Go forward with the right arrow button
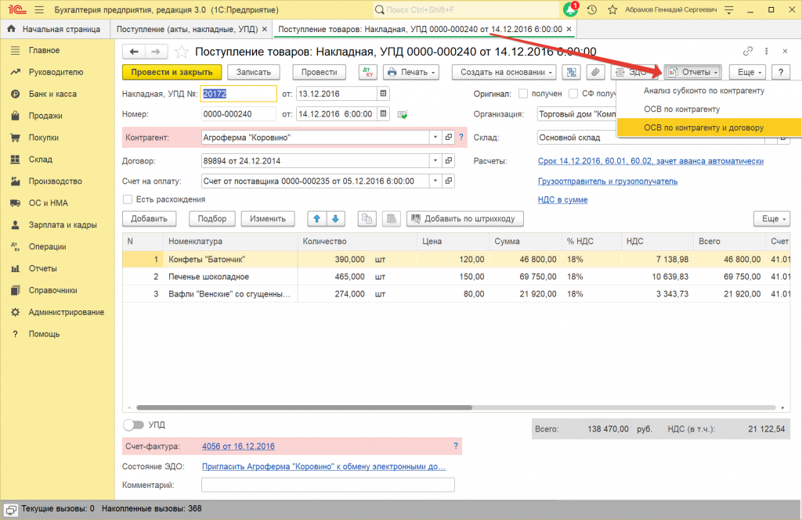Screen dimensions: 802x520 [157, 52]
